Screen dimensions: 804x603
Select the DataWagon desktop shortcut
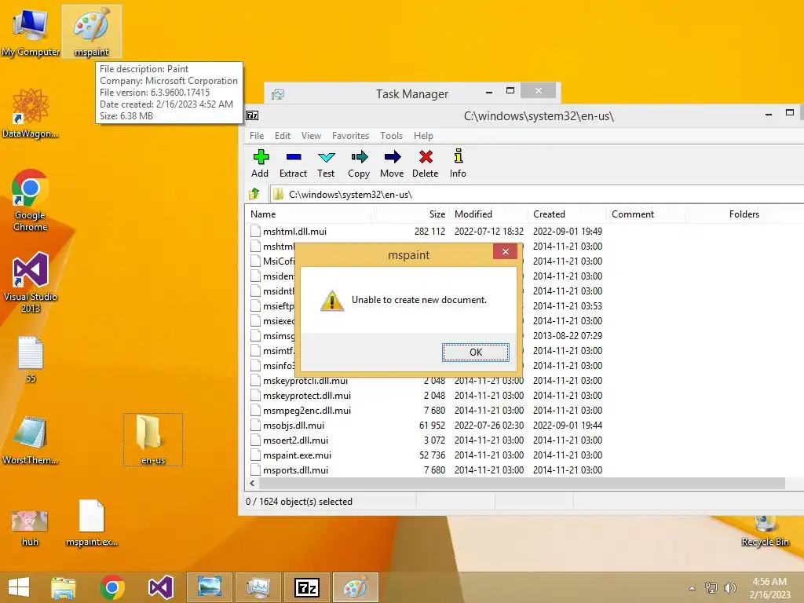[x=31, y=113]
